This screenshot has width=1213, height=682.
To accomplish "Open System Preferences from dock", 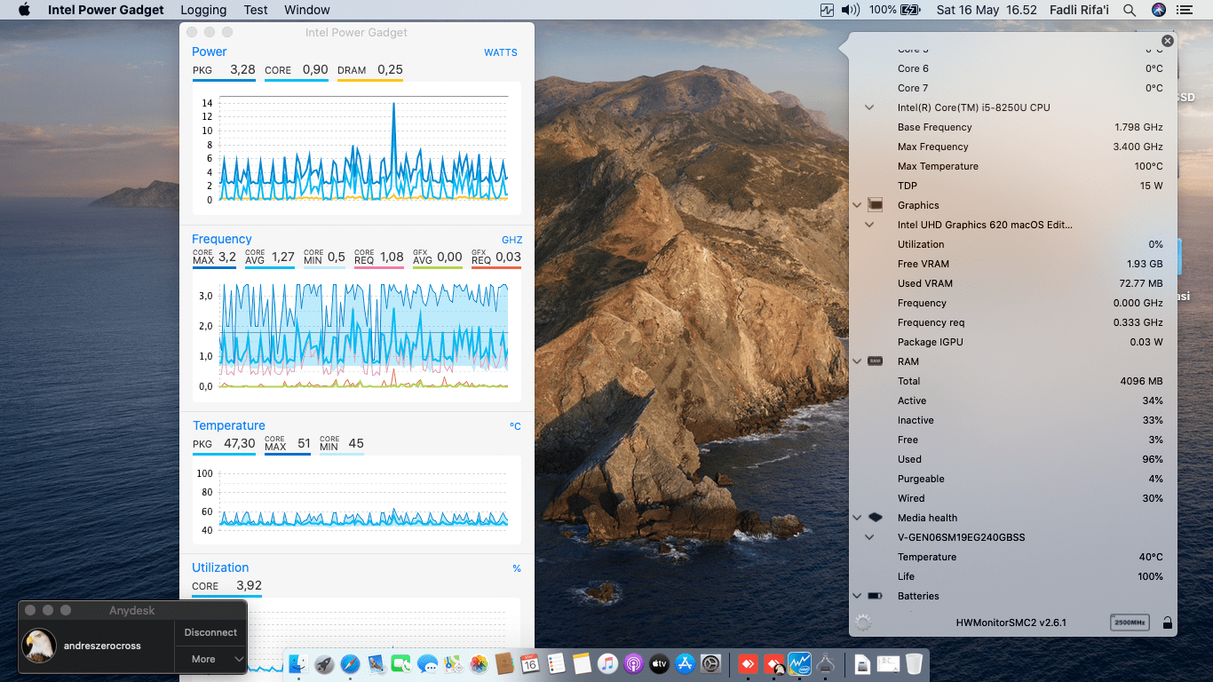I will [710, 663].
